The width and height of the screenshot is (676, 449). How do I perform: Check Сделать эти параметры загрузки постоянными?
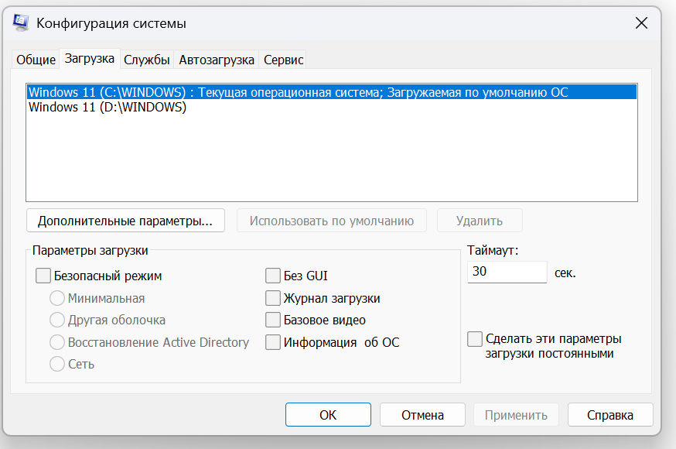[475, 339]
